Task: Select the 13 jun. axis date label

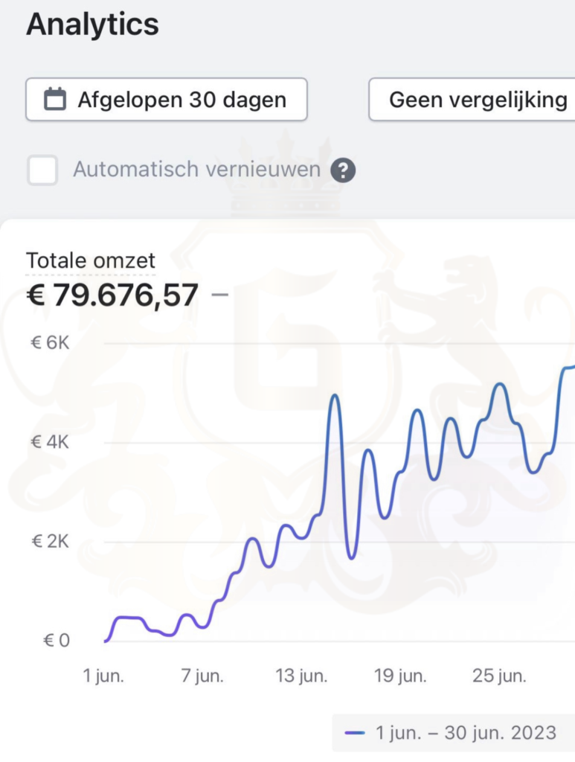Action: pyautogui.click(x=301, y=676)
